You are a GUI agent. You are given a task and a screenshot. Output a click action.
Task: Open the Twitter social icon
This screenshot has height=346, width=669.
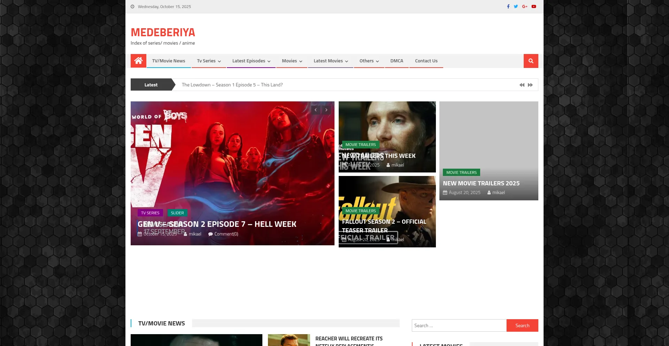point(516,7)
